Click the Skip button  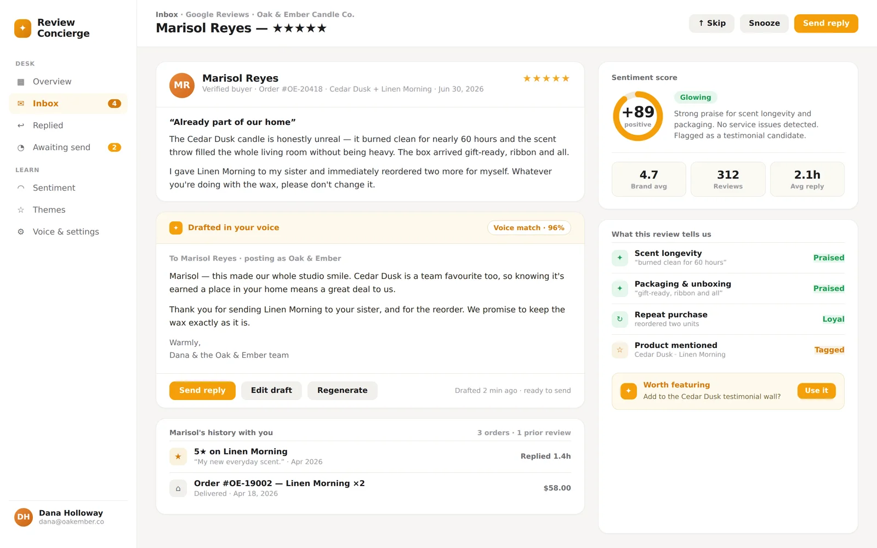[x=711, y=24]
